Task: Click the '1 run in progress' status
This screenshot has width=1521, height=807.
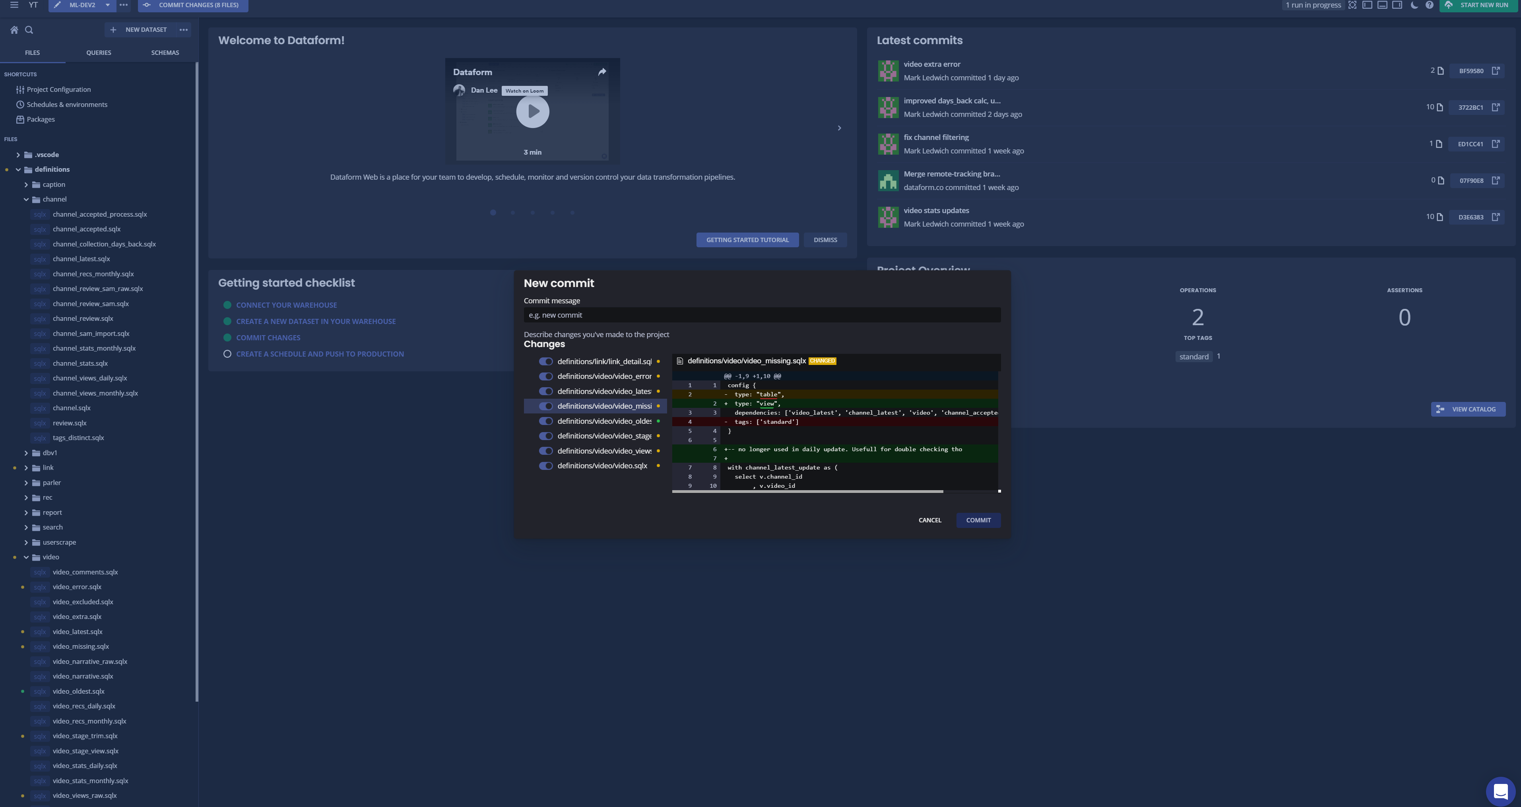Action: pos(1313,5)
